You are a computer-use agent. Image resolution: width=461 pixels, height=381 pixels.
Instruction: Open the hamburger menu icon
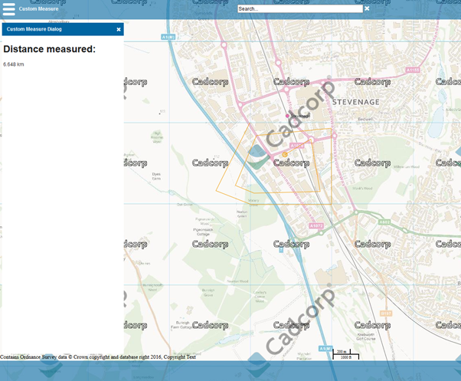pos(9,9)
